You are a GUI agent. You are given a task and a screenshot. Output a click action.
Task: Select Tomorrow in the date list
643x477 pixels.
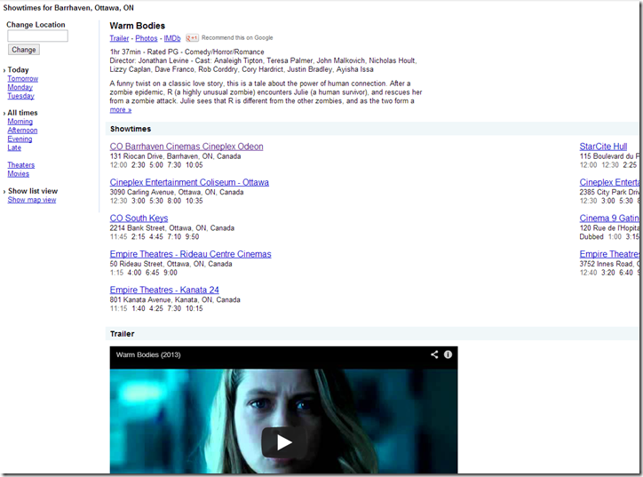coord(22,78)
